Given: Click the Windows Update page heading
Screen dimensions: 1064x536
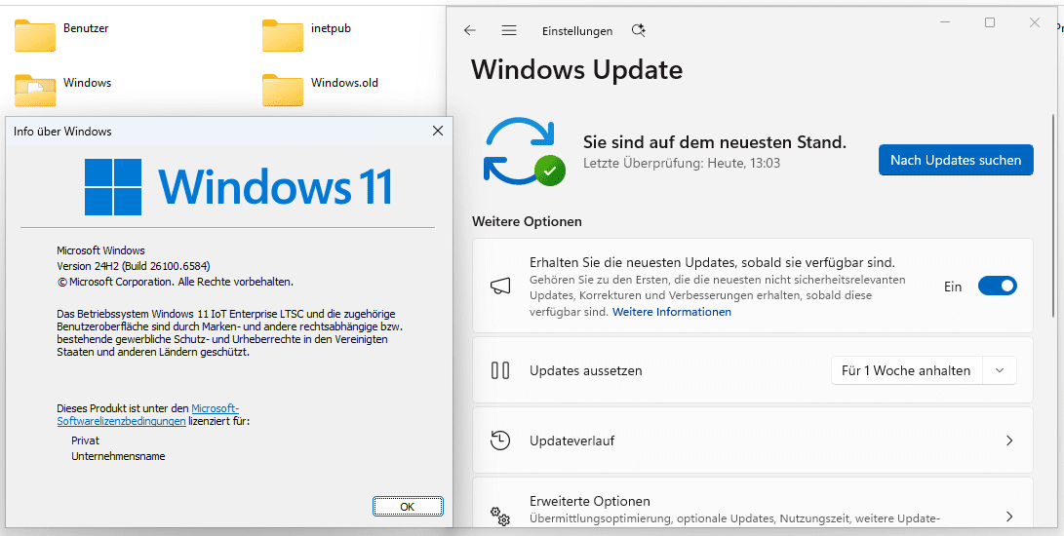Looking at the screenshot, I should [x=576, y=69].
